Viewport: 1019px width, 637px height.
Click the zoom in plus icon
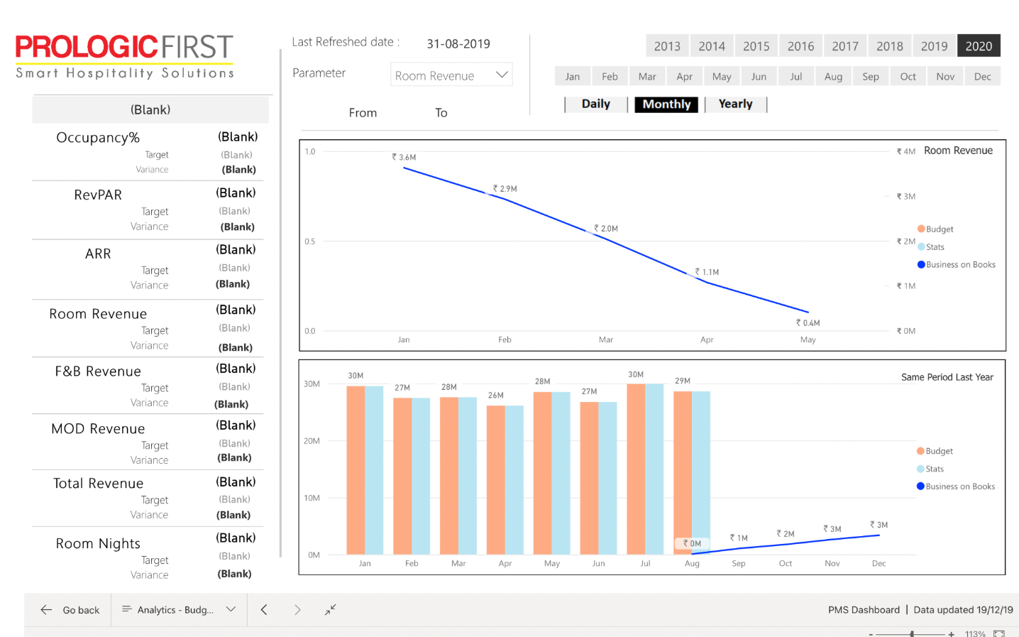tap(951, 633)
